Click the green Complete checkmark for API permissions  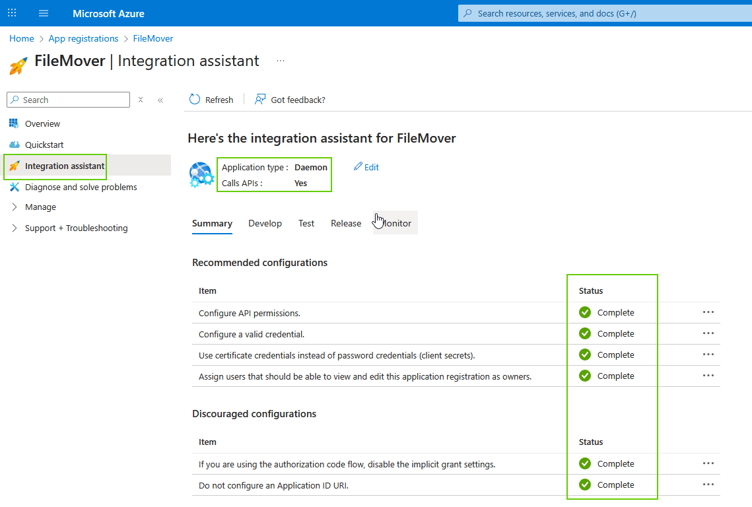pyautogui.click(x=584, y=312)
